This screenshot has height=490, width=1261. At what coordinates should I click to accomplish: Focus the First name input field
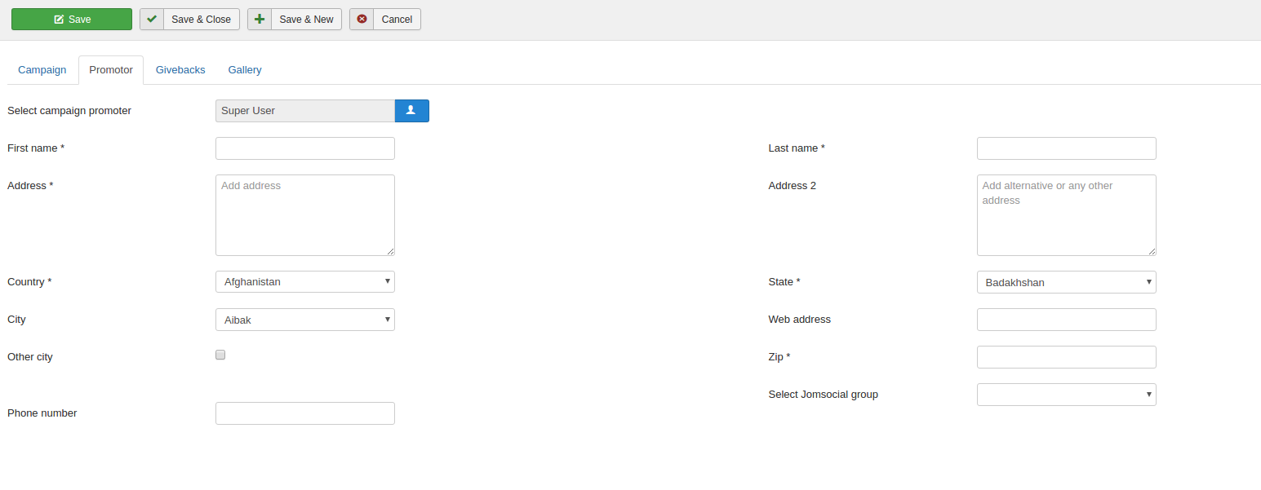tap(304, 148)
